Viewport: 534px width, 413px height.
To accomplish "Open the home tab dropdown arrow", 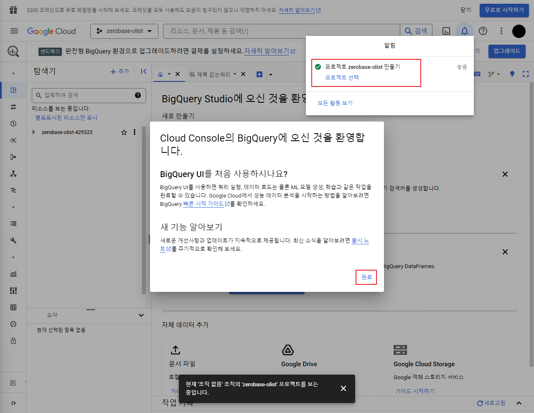I will click(169, 74).
